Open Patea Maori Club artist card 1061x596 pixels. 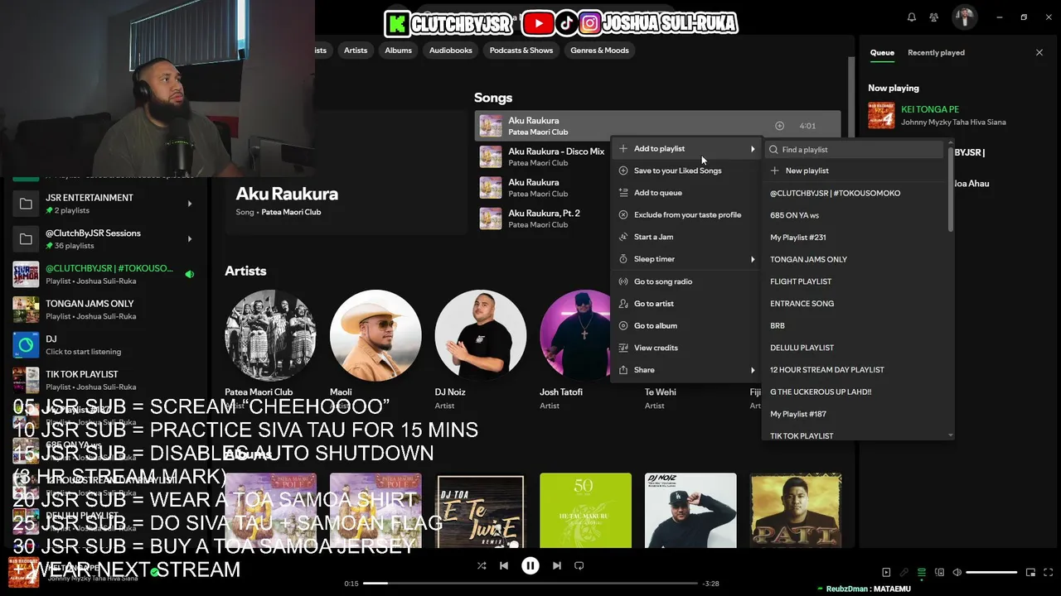click(x=270, y=349)
